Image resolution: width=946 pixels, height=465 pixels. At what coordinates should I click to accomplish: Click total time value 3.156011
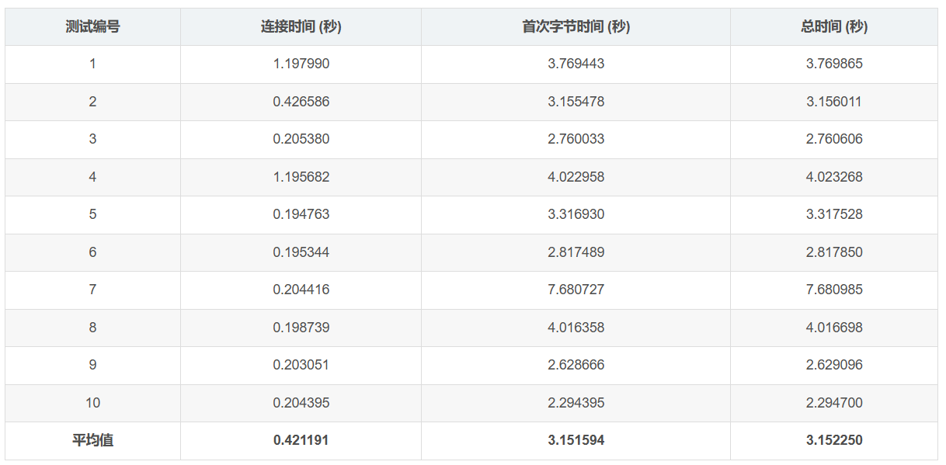(833, 102)
